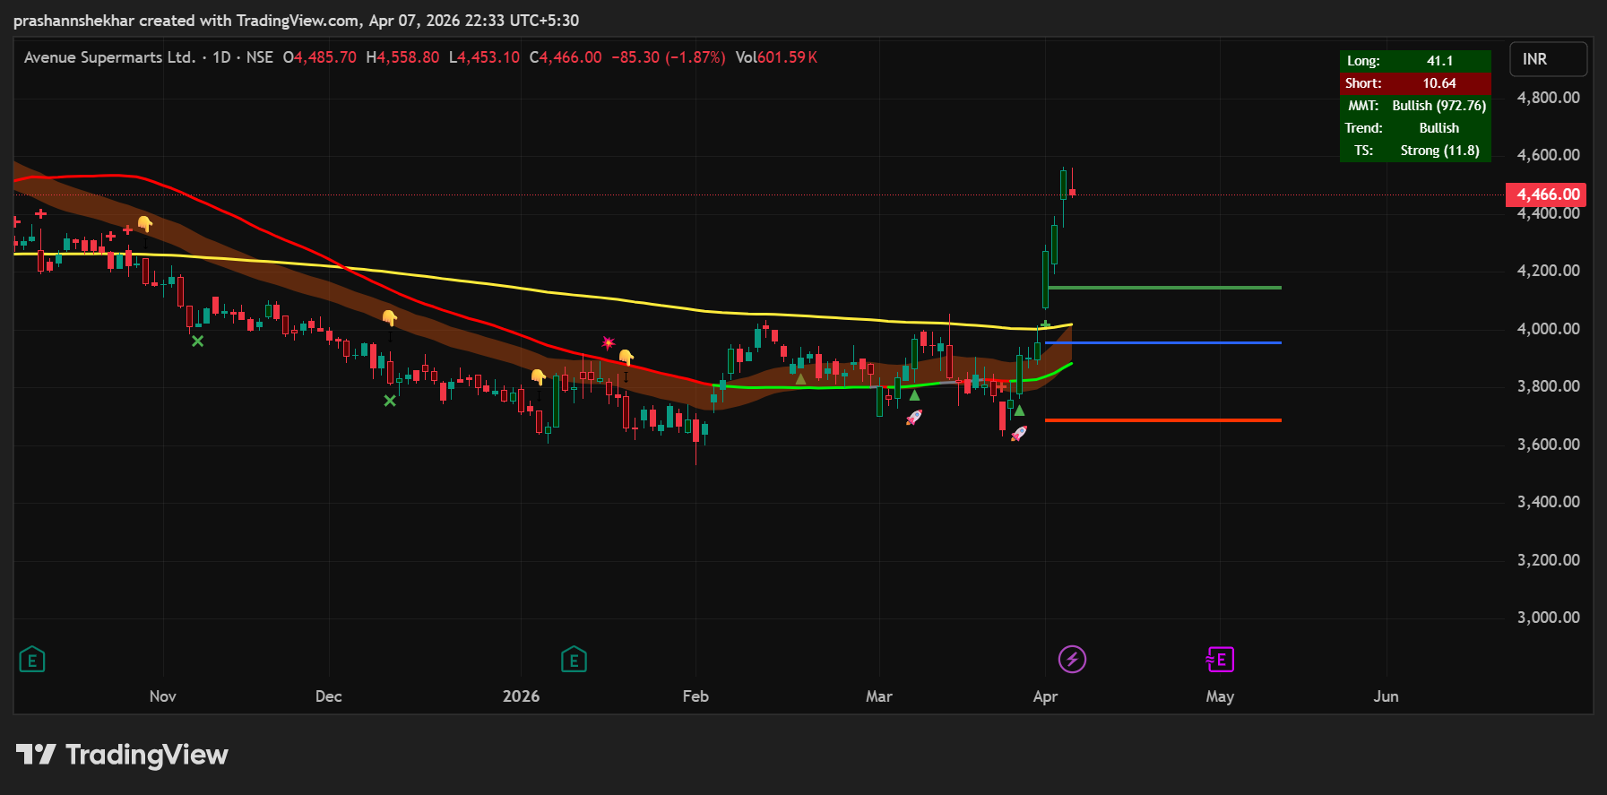Click the 3,000.00 price axis label
The height and width of the screenshot is (795, 1607).
(x=1548, y=618)
